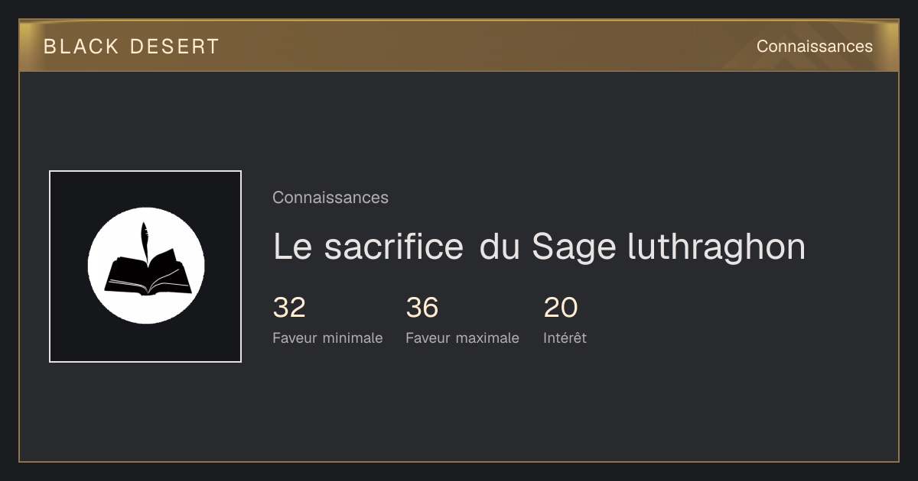Screen dimensions: 918x481
Task: Select the gray Connaissances label above the title
Action: pos(330,198)
